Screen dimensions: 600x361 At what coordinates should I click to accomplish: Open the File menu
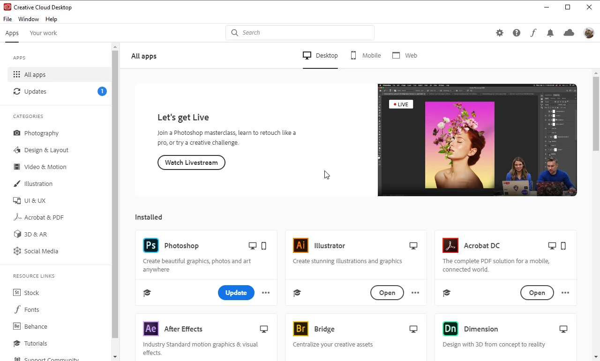point(7,19)
